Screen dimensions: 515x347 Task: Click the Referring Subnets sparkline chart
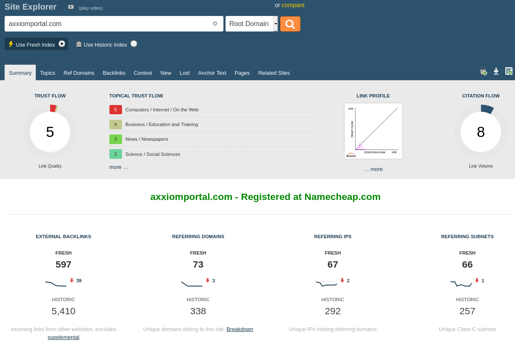pos(461,284)
